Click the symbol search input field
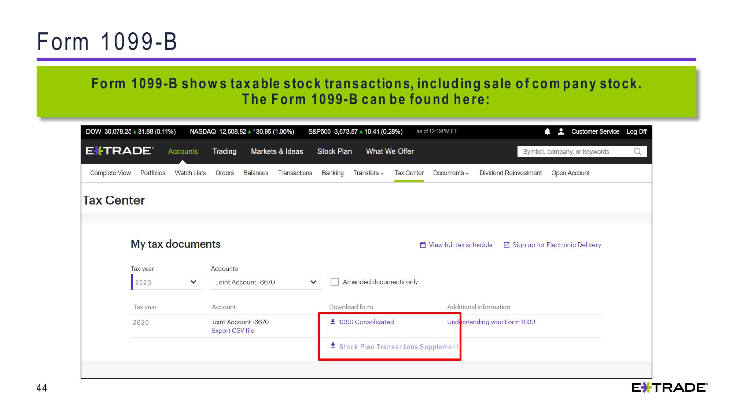The width and height of the screenshot is (733, 412). (582, 152)
